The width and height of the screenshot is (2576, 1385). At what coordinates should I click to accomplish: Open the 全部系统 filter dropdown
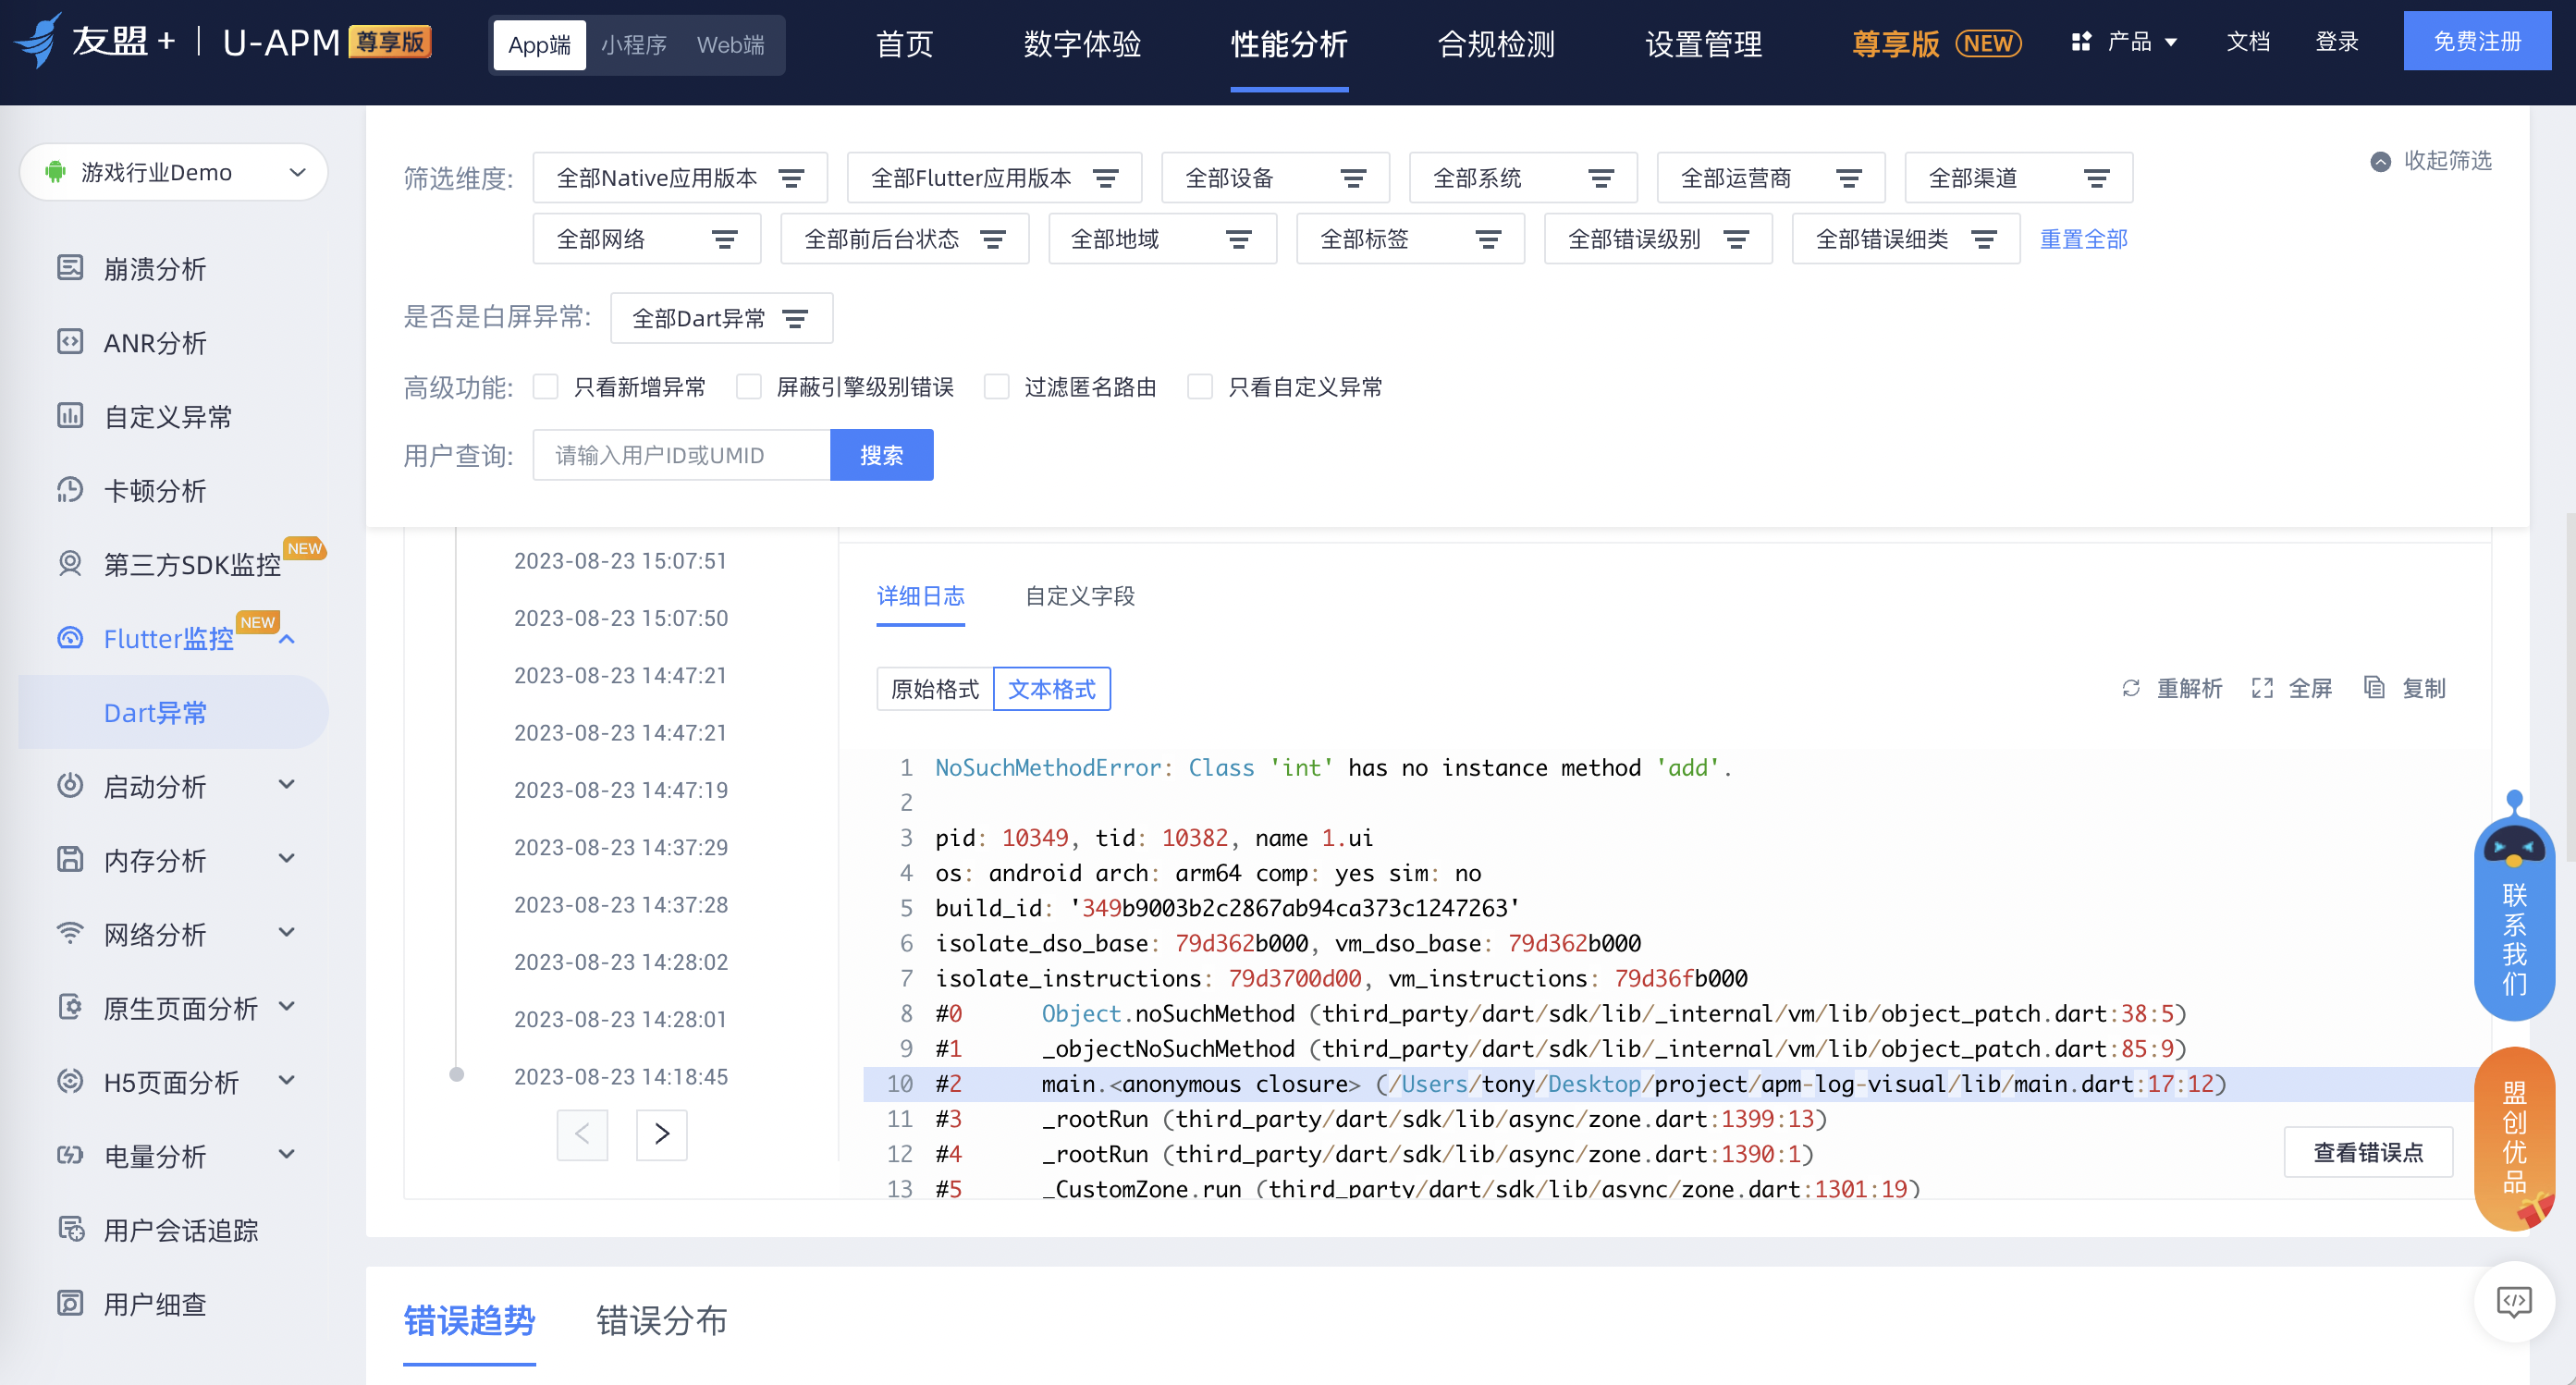[x=1524, y=178]
